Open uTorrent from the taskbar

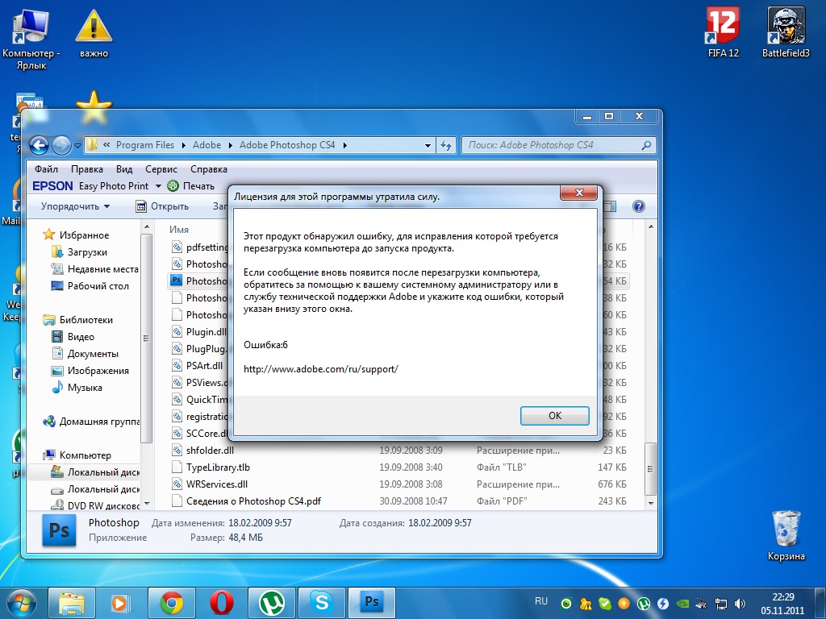coord(272,603)
